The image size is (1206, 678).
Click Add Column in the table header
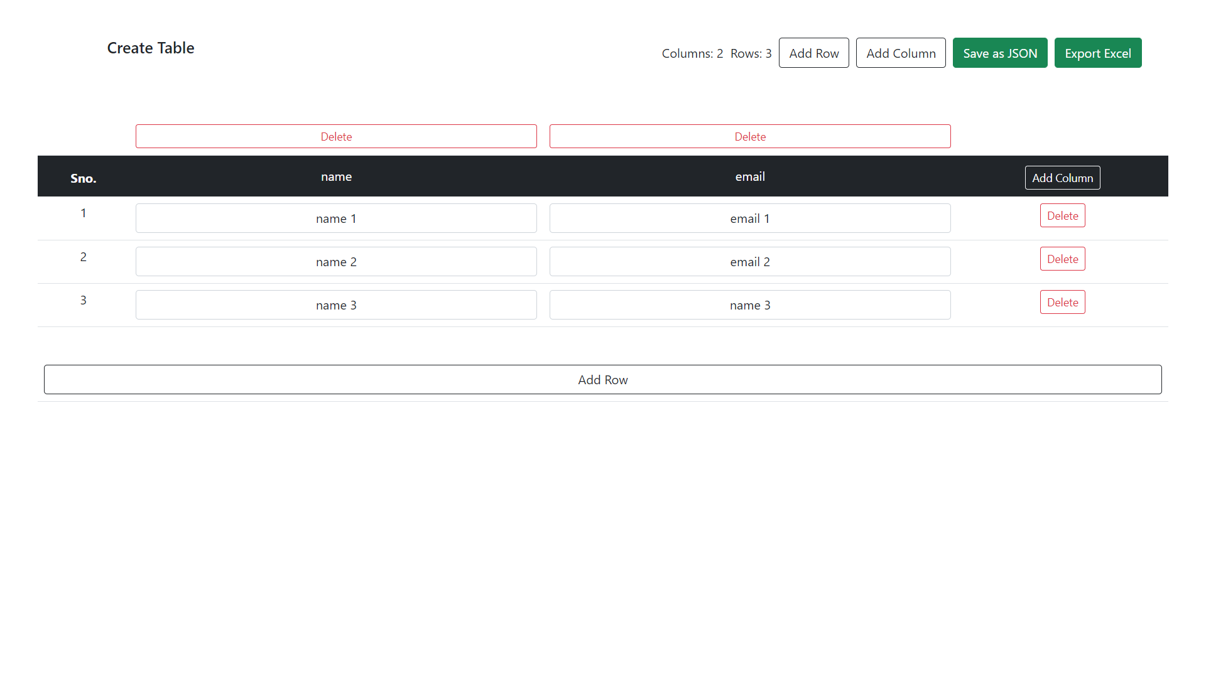(x=1062, y=178)
